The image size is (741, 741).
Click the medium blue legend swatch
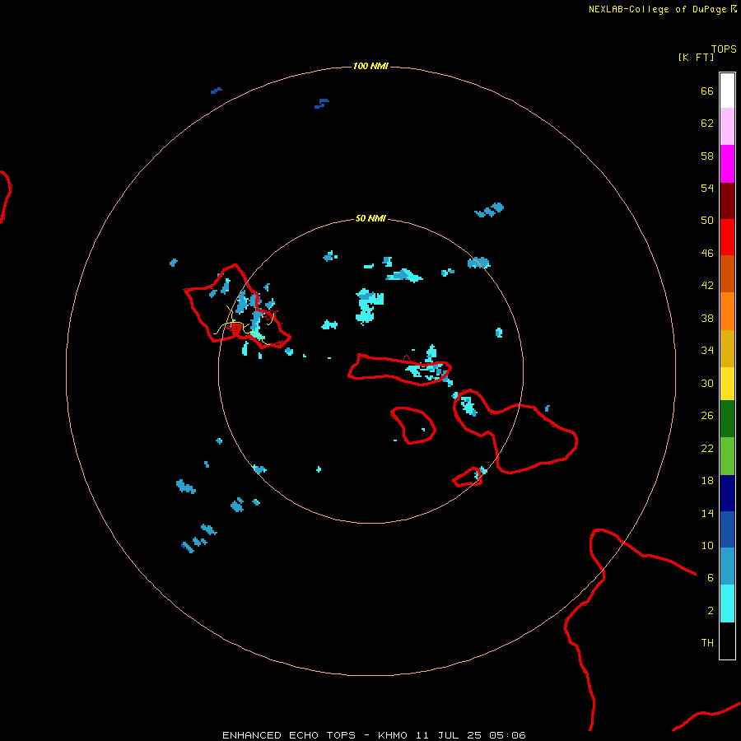click(727, 529)
